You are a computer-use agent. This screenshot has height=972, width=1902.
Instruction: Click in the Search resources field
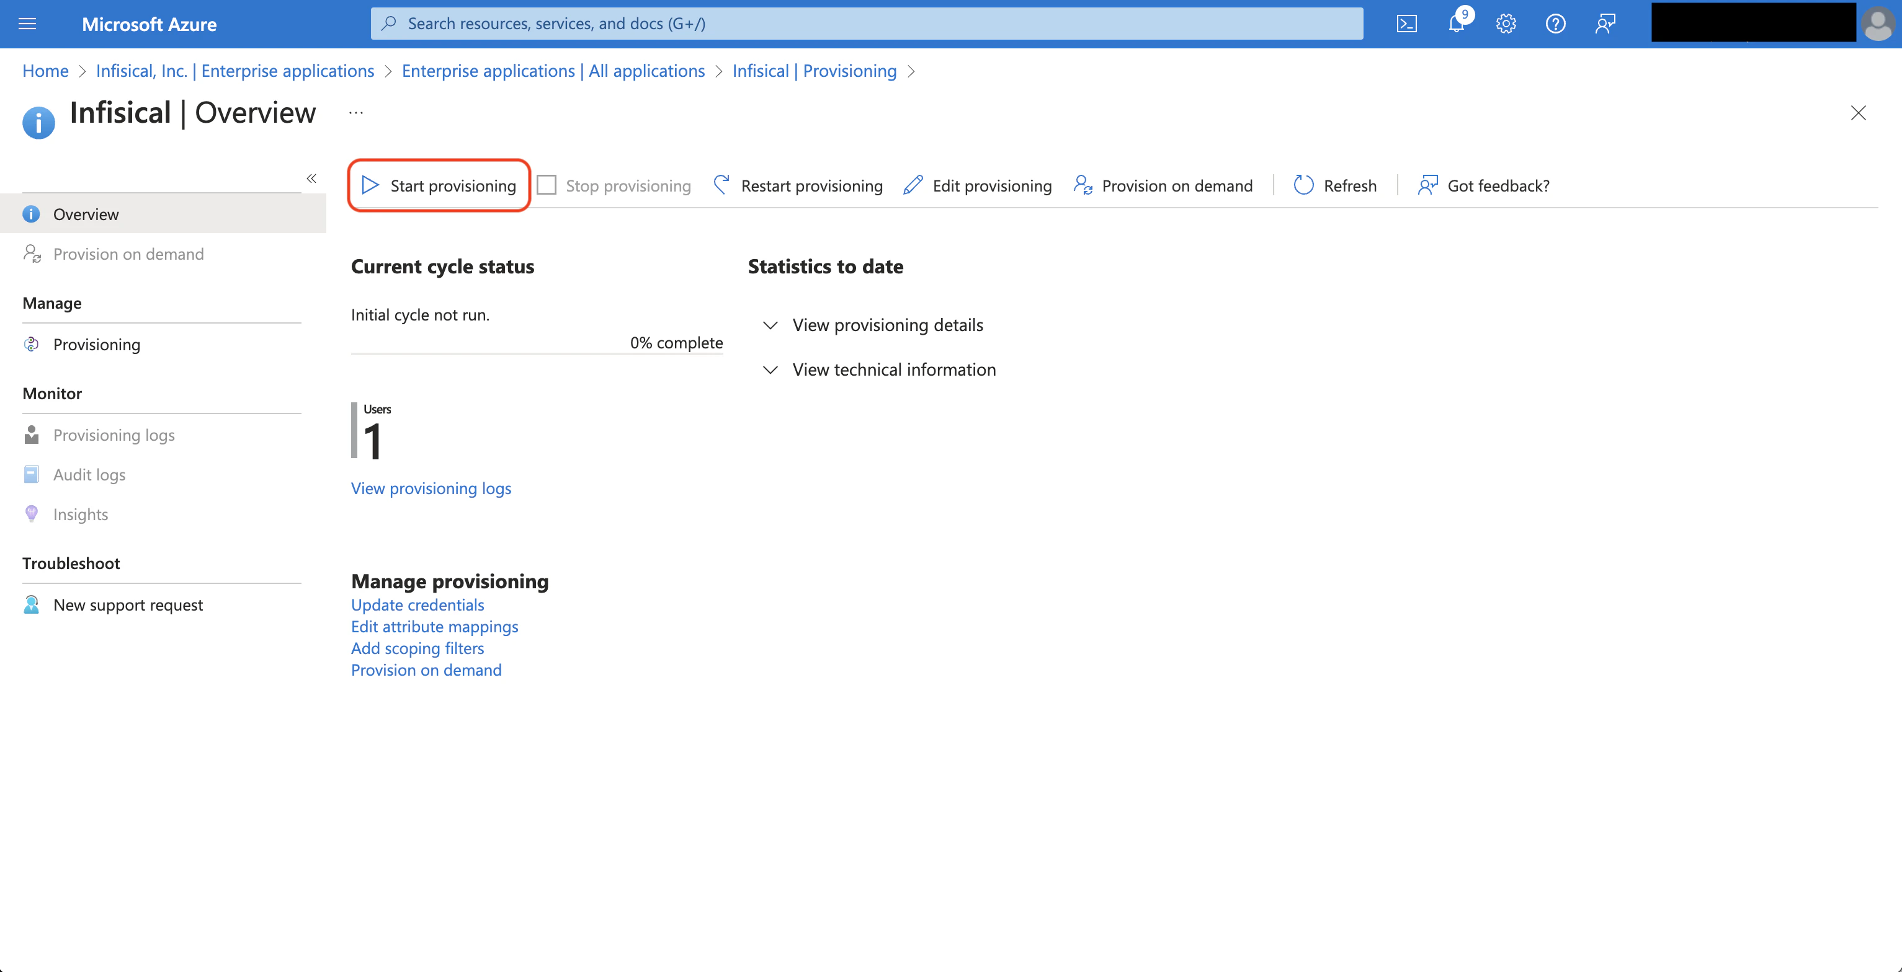point(867,24)
